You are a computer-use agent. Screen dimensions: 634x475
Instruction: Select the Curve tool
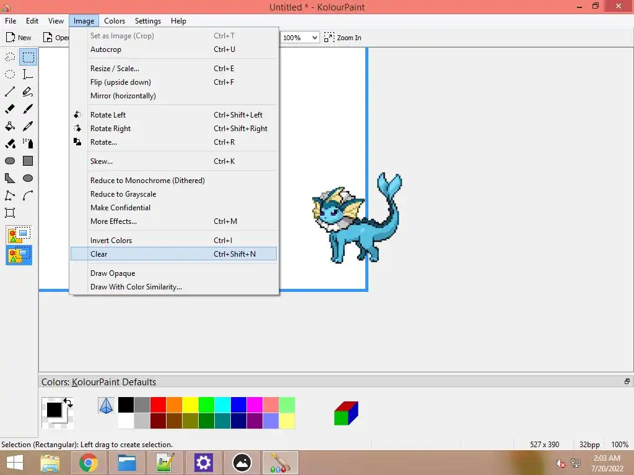click(28, 195)
